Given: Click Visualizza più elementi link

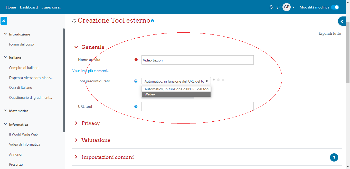Looking at the screenshot, I should point(91,71).
